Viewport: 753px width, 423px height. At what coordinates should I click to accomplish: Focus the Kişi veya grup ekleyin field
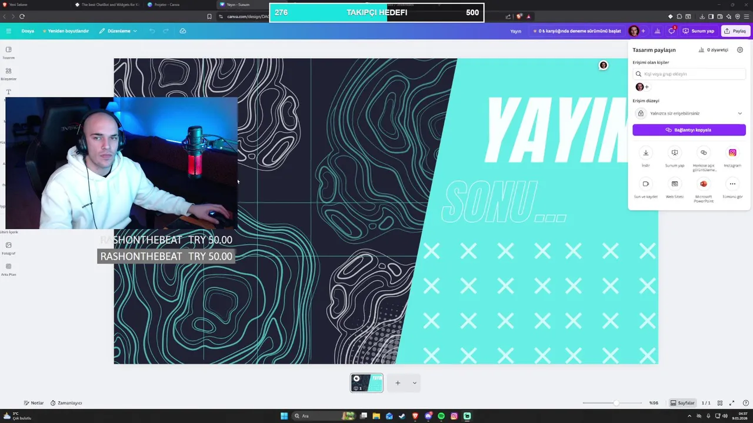(x=689, y=74)
